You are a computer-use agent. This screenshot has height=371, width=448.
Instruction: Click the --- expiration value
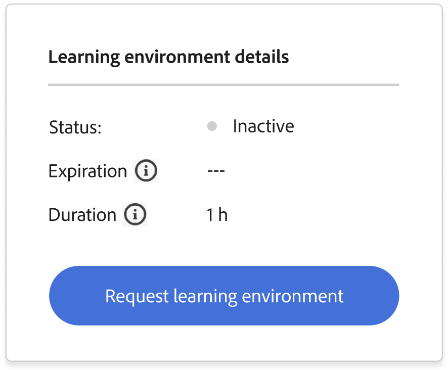(216, 171)
